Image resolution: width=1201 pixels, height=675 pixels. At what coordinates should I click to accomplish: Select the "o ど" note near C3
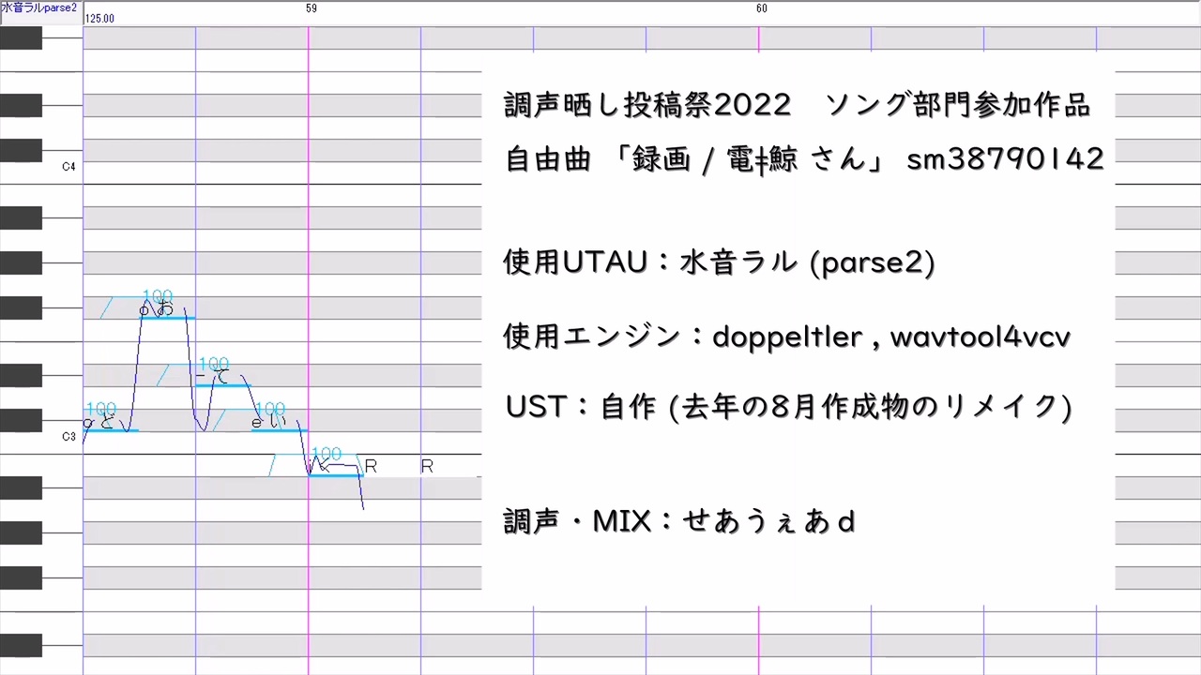[x=111, y=429]
